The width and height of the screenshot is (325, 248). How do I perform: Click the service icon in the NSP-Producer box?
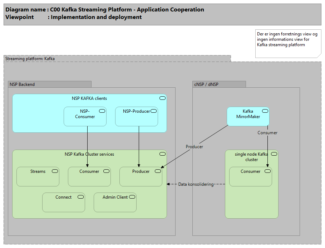(x=153, y=111)
